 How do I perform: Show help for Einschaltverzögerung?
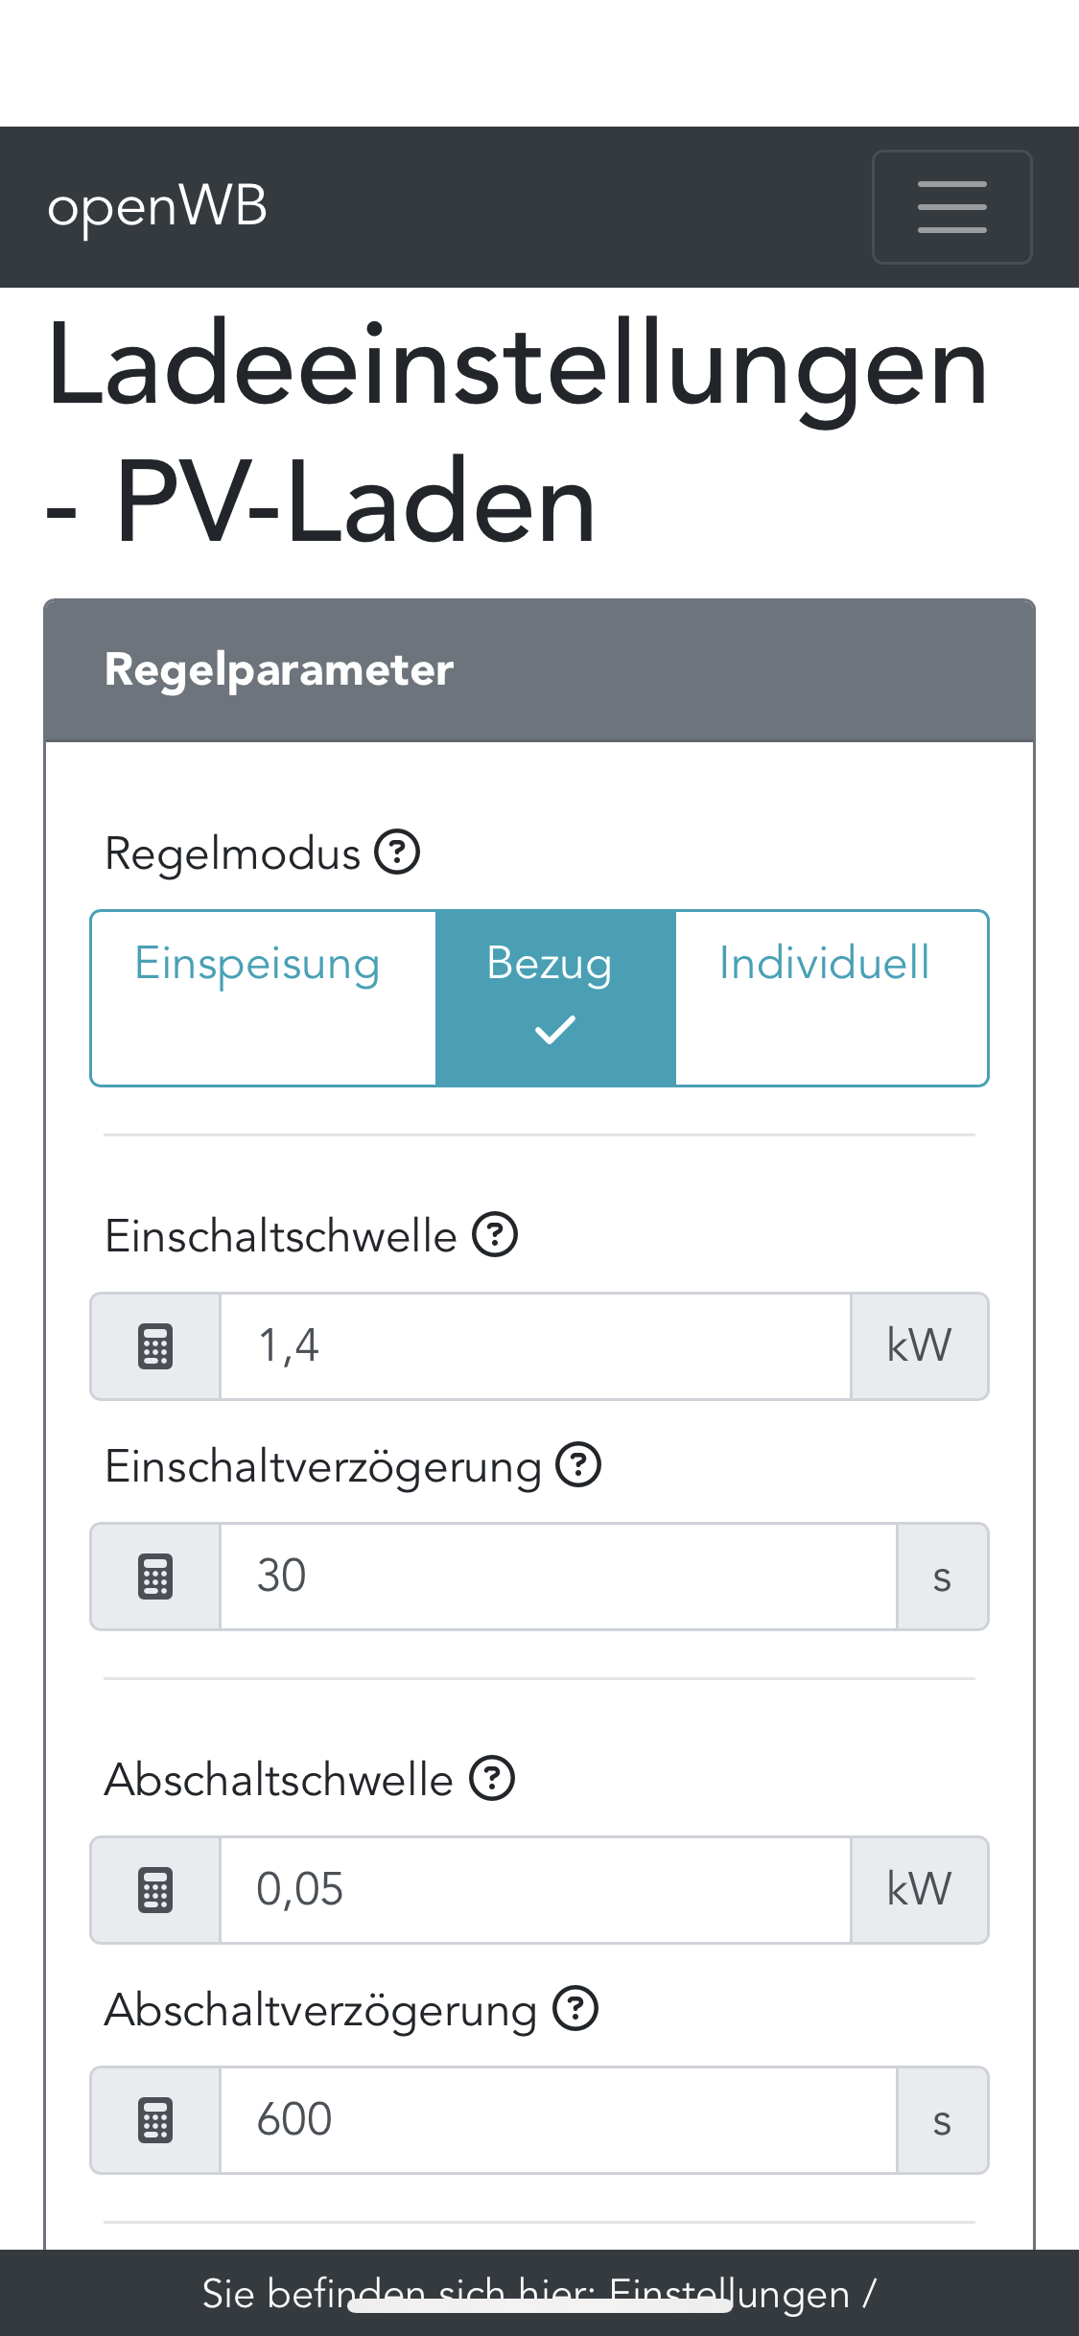pyautogui.click(x=578, y=1465)
